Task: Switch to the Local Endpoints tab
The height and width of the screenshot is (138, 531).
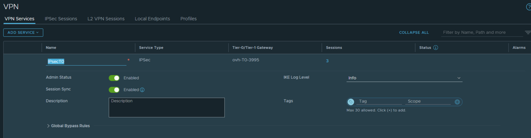Action: pyautogui.click(x=152, y=19)
